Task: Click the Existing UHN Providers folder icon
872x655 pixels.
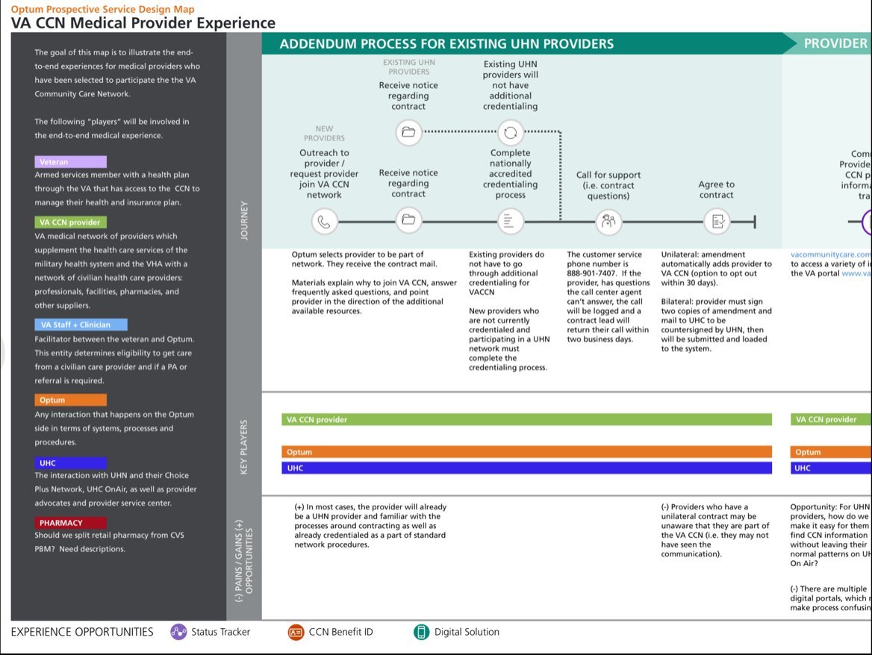Action: pos(408,133)
